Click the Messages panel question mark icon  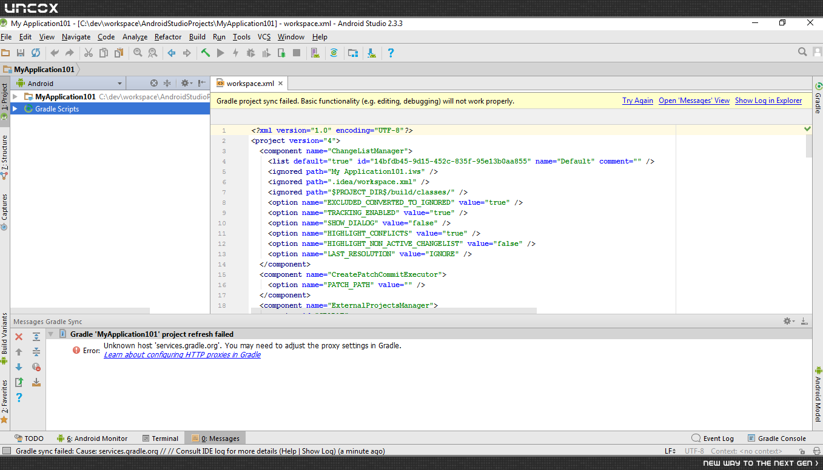click(19, 397)
